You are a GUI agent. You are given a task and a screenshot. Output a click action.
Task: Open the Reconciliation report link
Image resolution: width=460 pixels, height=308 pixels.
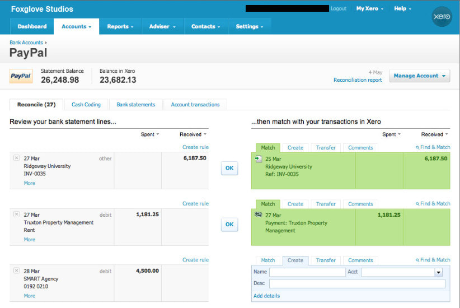pyautogui.click(x=358, y=80)
